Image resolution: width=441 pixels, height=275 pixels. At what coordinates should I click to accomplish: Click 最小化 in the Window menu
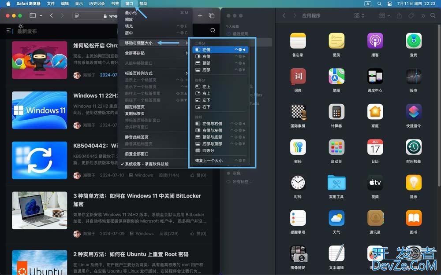click(155, 13)
